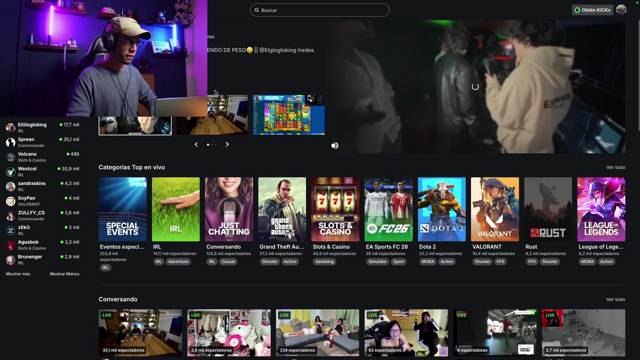640x360 pixels.
Task: Search in the Buscar field
Action: click(320, 10)
